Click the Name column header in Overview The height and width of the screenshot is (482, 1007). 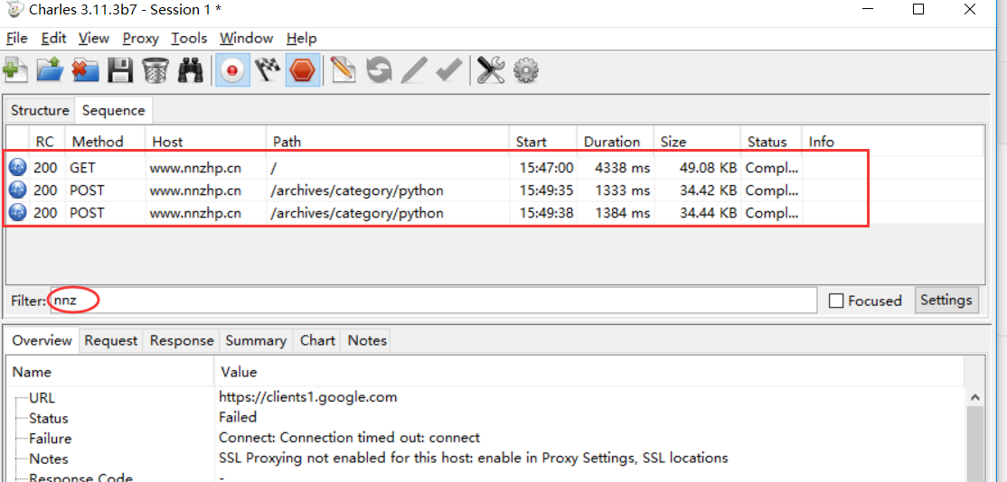tap(110, 372)
